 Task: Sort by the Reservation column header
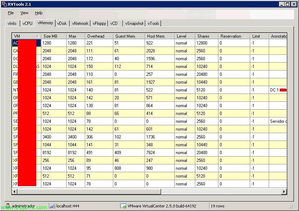click(x=234, y=36)
